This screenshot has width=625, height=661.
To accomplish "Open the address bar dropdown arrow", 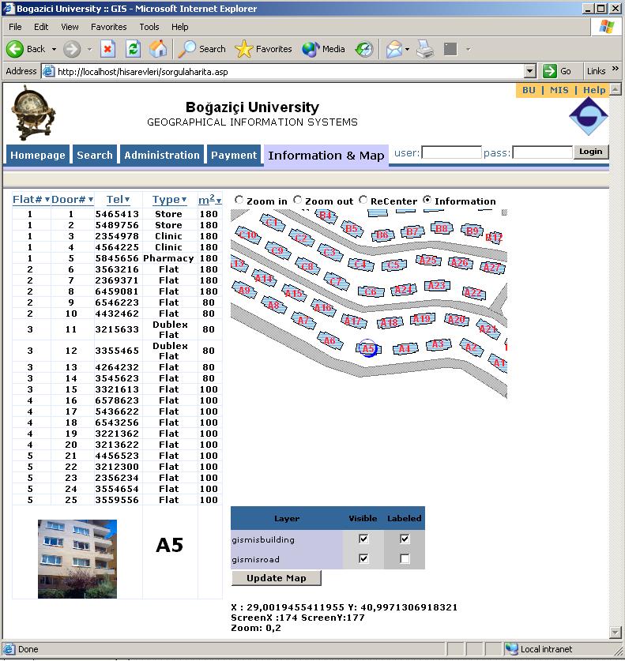I will tap(530, 71).
